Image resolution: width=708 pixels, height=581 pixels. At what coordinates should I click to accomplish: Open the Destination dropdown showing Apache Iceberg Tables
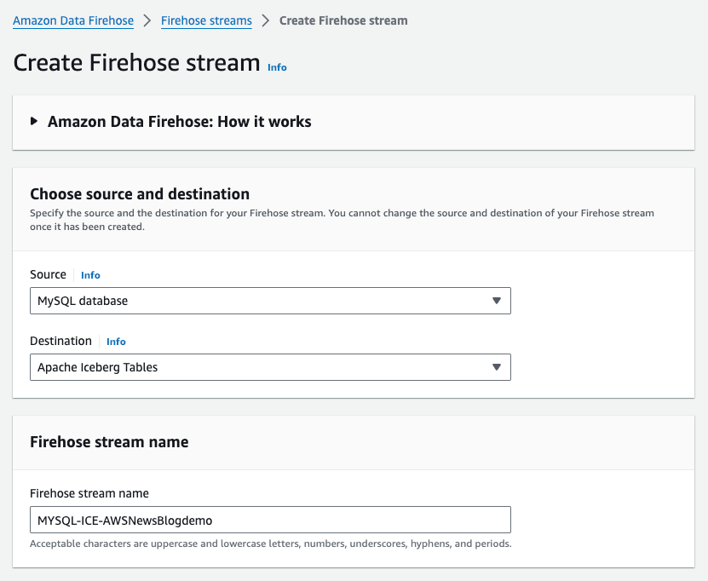click(256, 367)
